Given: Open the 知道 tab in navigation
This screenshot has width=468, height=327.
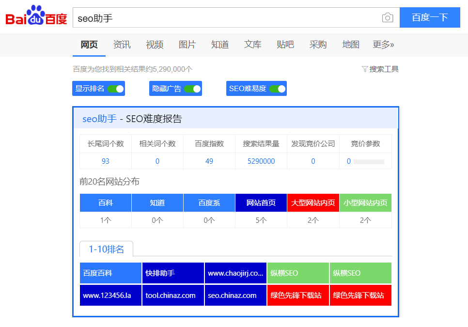Looking at the screenshot, I should click(x=220, y=45).
